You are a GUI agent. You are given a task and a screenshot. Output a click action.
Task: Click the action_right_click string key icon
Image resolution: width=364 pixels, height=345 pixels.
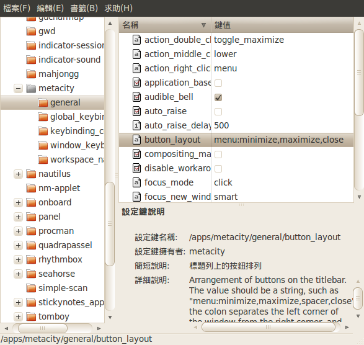click(136, 68)
